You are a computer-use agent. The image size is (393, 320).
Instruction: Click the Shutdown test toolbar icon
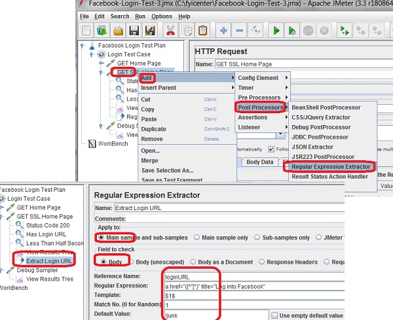tap(324, 31)
